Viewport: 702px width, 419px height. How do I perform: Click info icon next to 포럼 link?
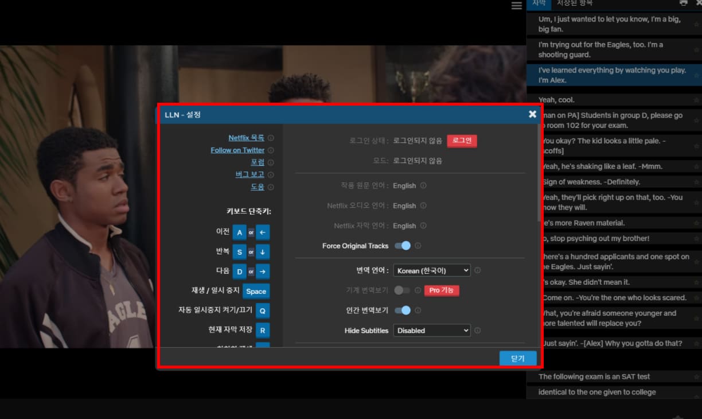(x=271, y=162)
